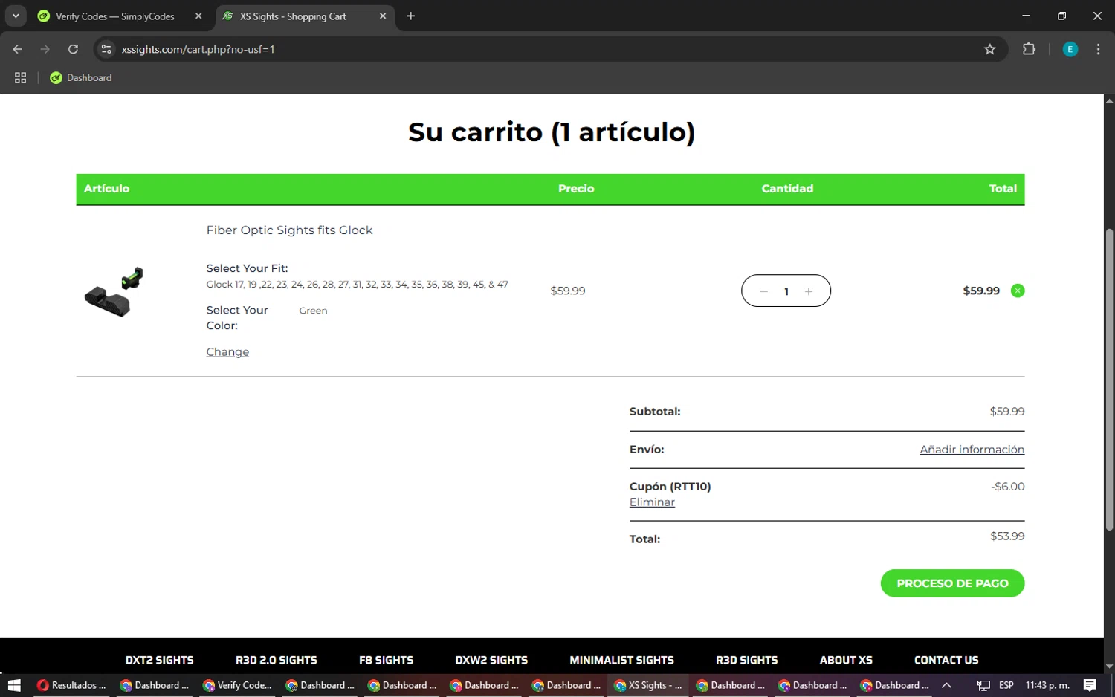The width and height of the screenshot is (1115, 697).
Task: Open ABOUT XS footer menu
Action: (846, 660)
